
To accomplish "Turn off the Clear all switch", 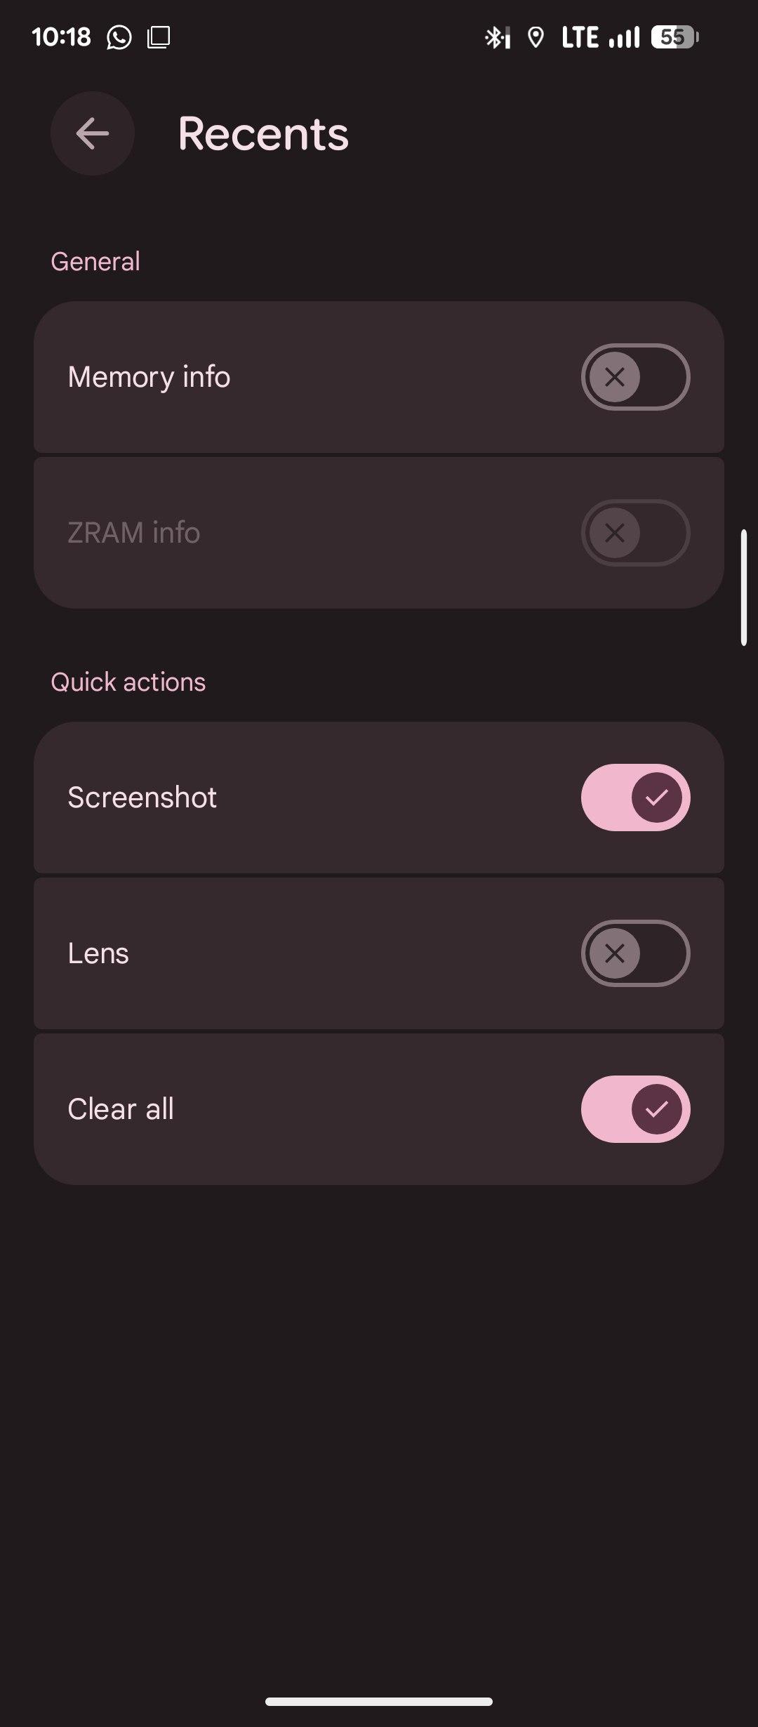I will [635, 1109].
